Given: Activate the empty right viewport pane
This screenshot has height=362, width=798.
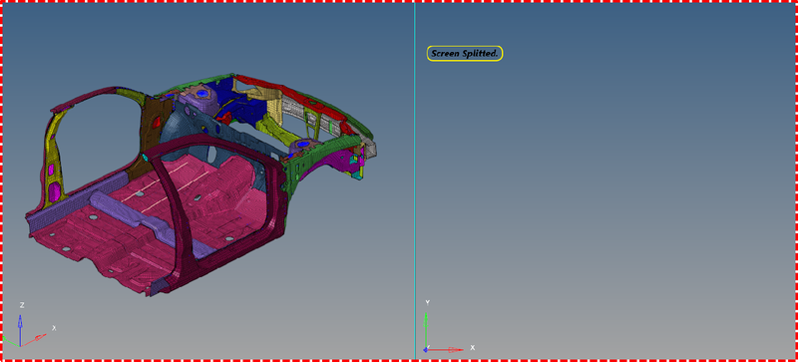Looking at the screenshot, I should click(x=605, y=203).
